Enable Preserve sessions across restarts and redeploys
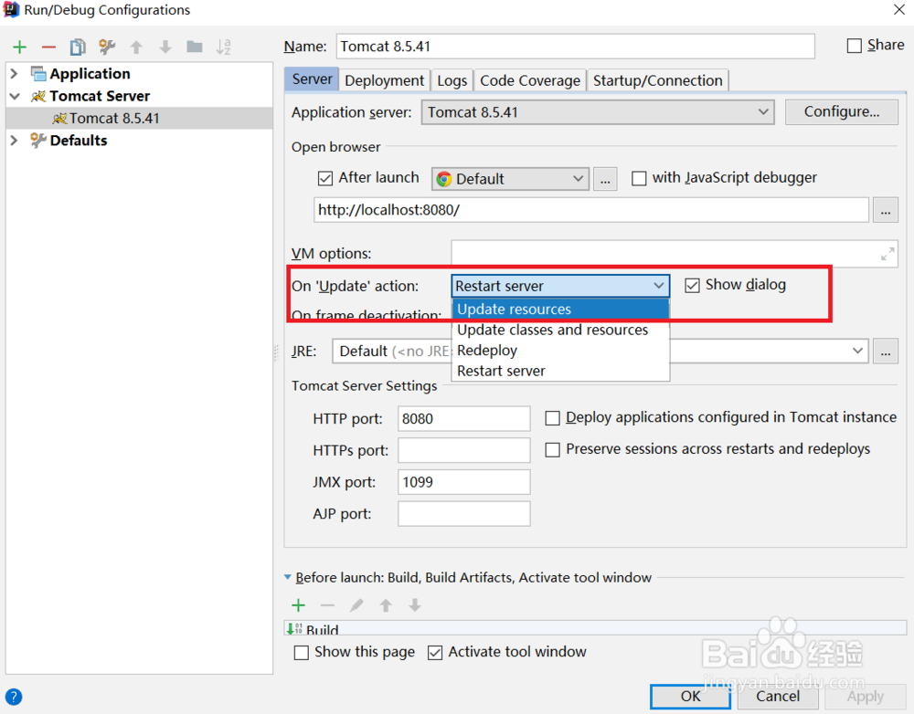Viewport: 914px width, 714px height. pos(553,449)
